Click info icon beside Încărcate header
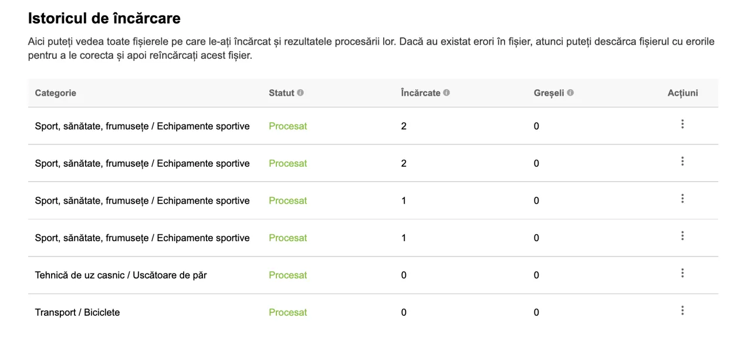This screenshot has height=341, width=751. point(446,93)
